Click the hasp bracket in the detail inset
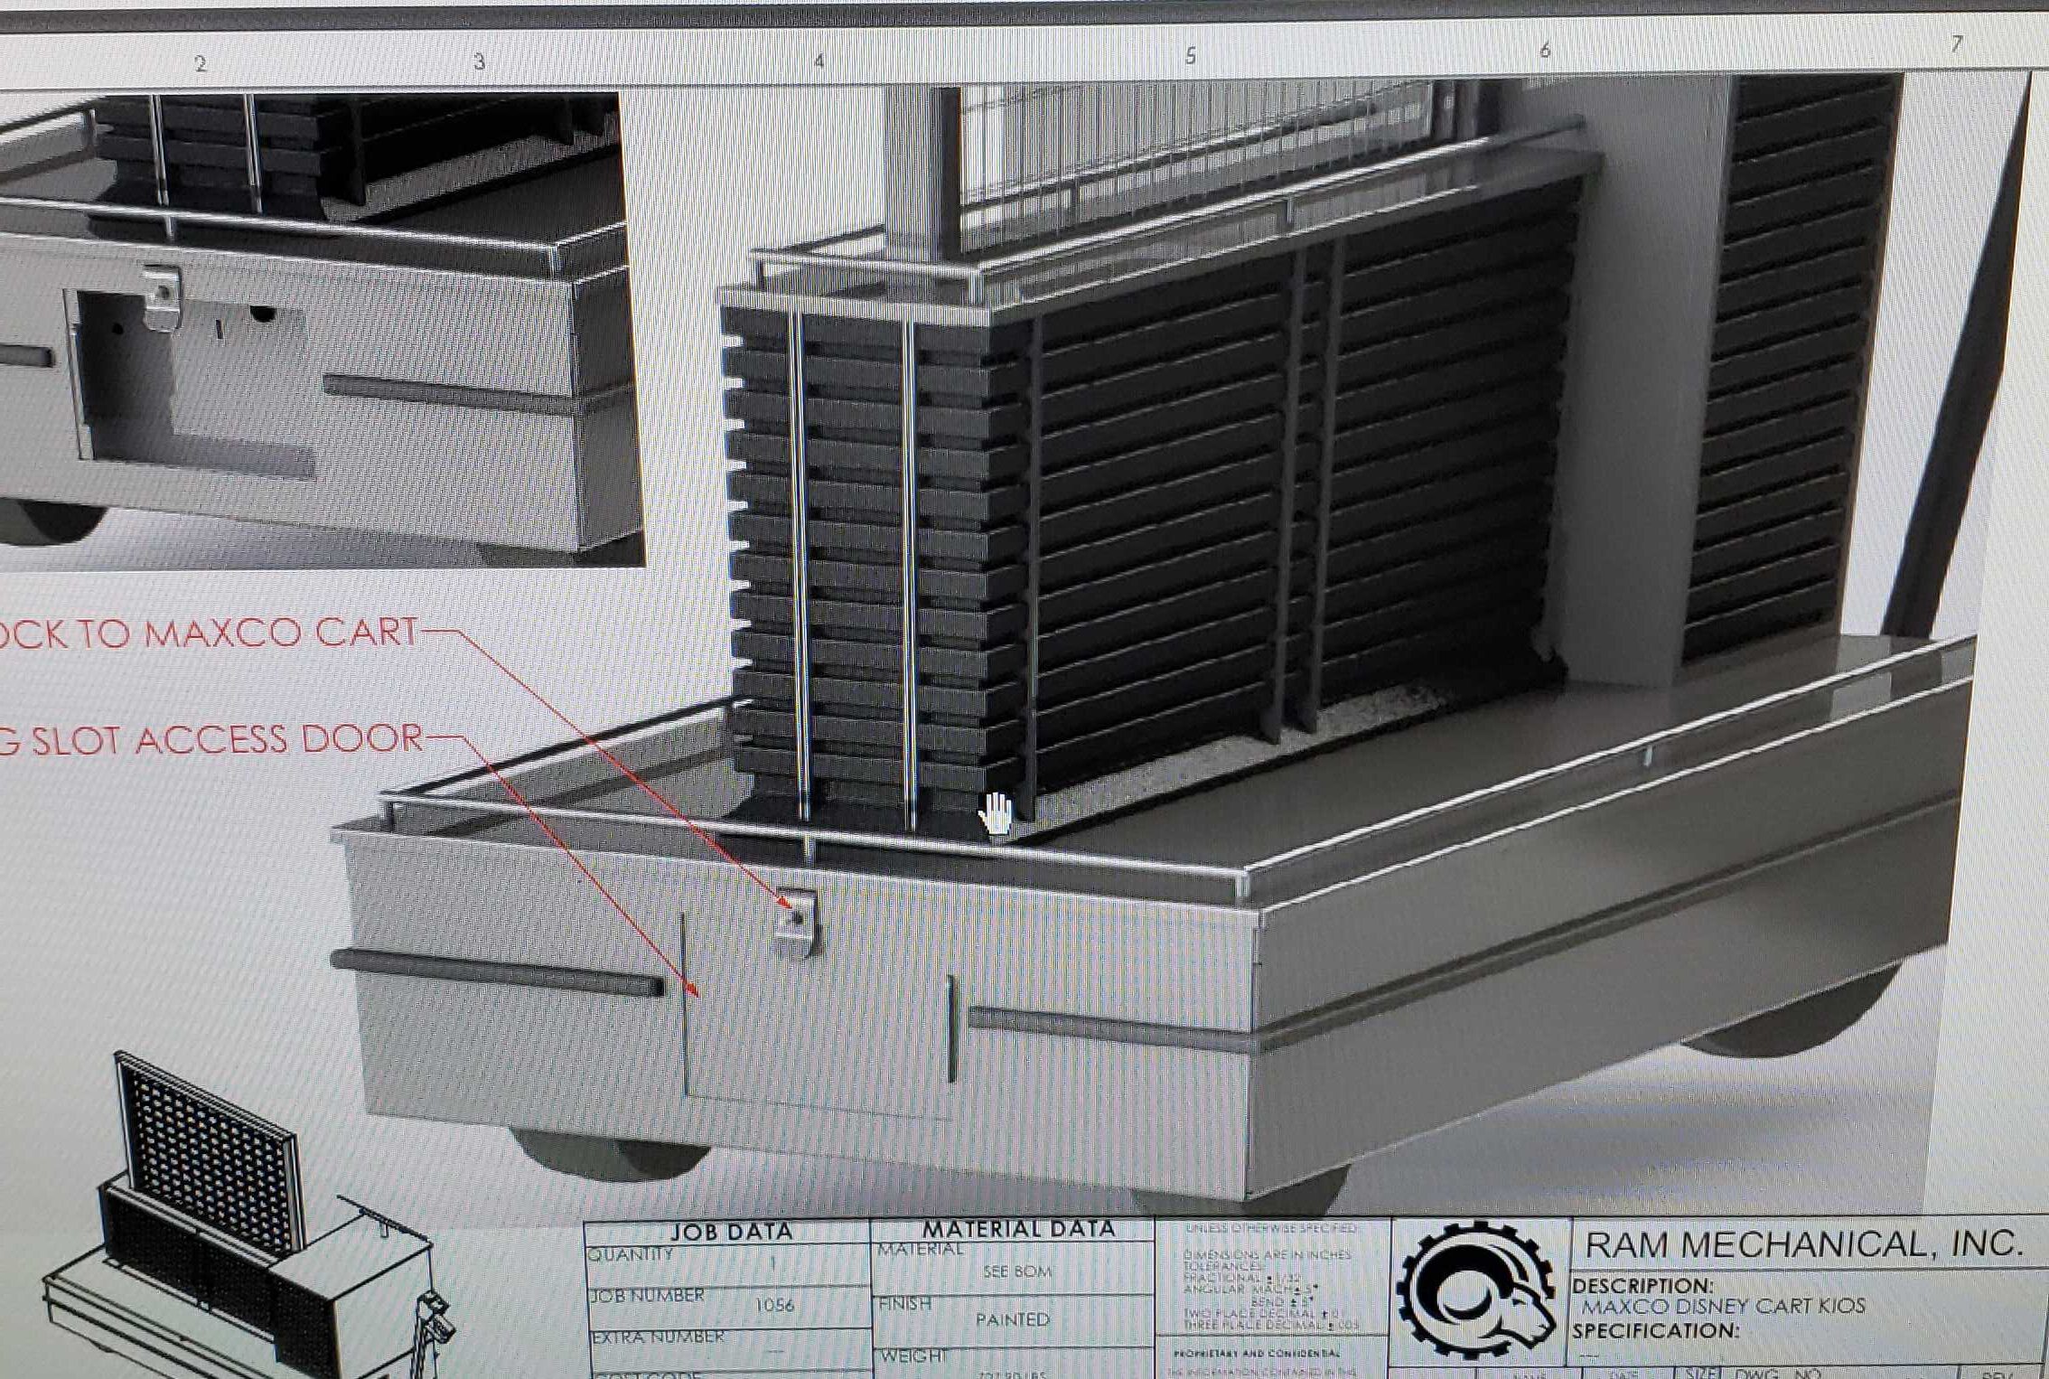Screen dimensions: 2049x1379 tap(164, 296)
